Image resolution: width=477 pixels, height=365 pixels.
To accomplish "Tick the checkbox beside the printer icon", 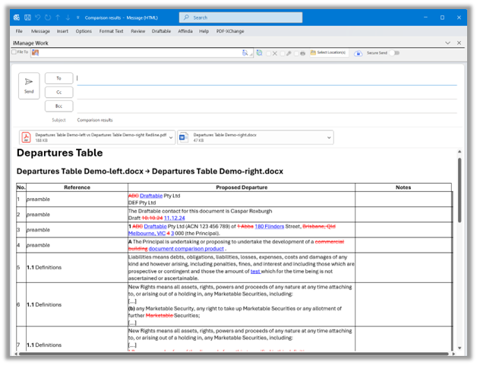I will click(x=296, y=53).
